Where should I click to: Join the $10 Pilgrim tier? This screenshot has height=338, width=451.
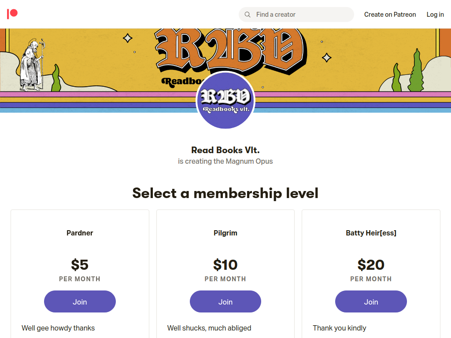point(225,301)
